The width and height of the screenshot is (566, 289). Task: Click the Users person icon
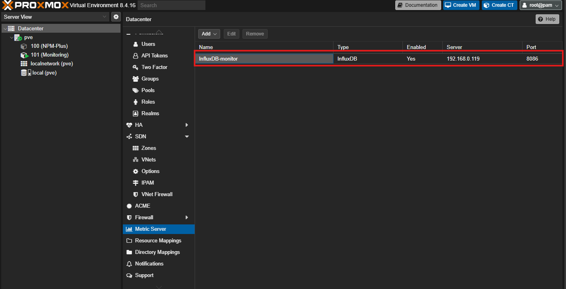(136, 44)
